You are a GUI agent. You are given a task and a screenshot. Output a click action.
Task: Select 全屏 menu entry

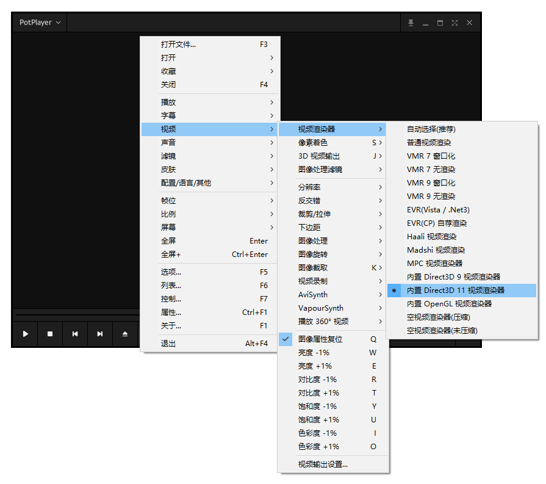209,241
